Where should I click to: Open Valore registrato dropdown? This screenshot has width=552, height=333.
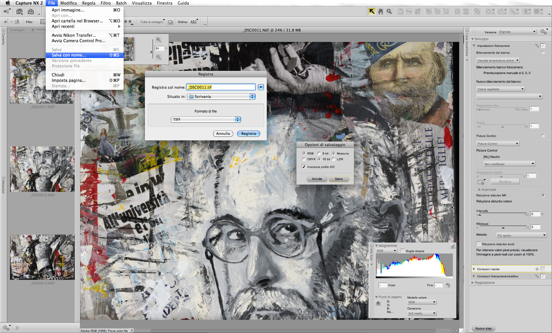(x=501, y=89)
